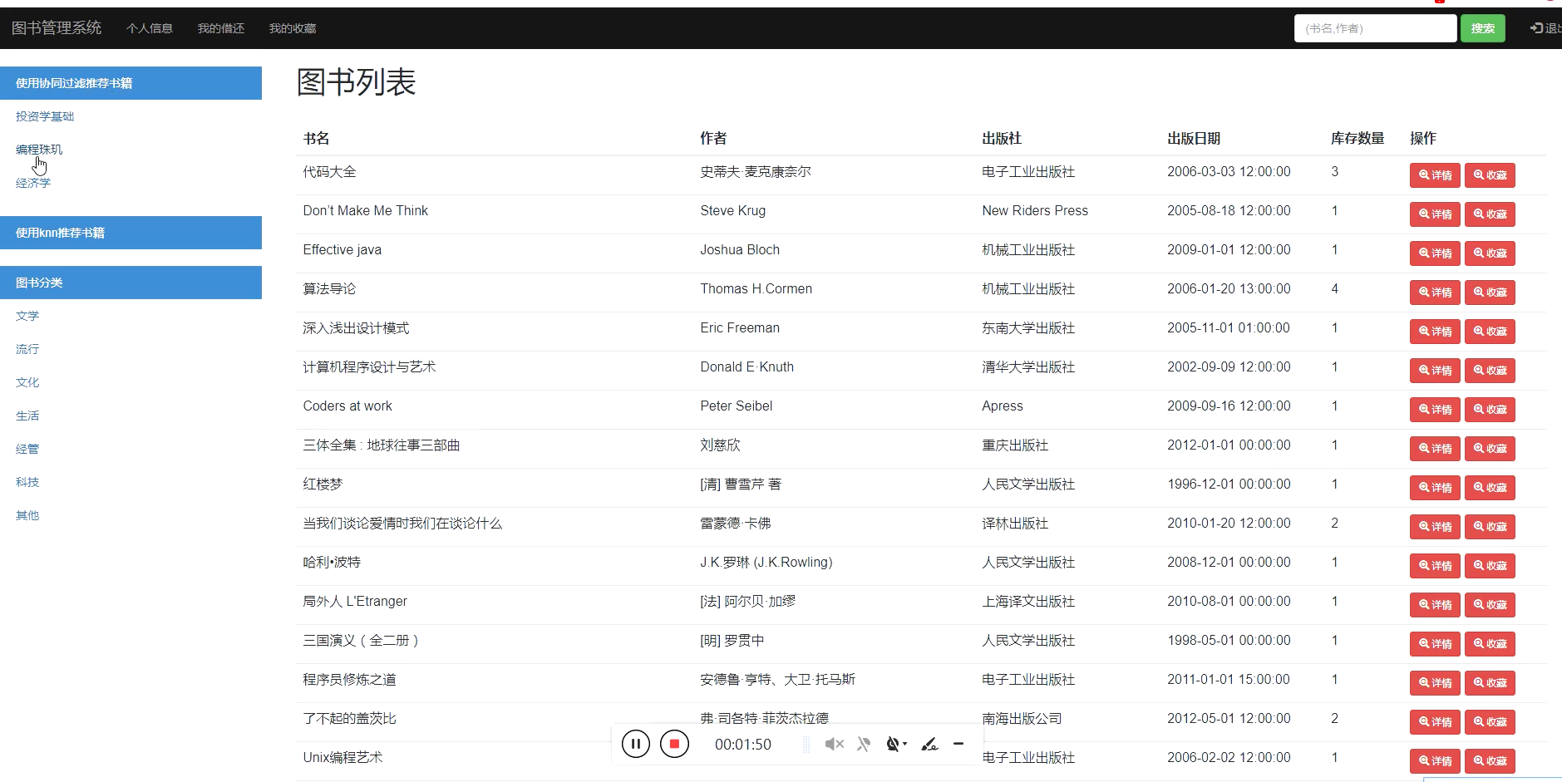View 详情 for 哈利•波特
The image size is (1562, 782).
tap(1435, 566)
